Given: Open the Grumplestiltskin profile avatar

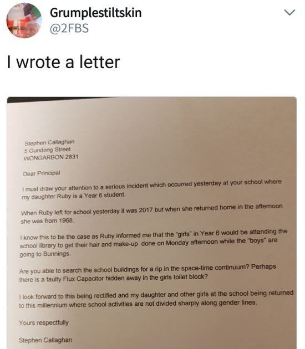Looking at the screenshot, I should coord(24,20).
